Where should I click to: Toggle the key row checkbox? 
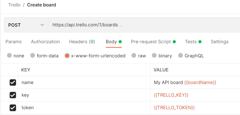tap(13, 95)
